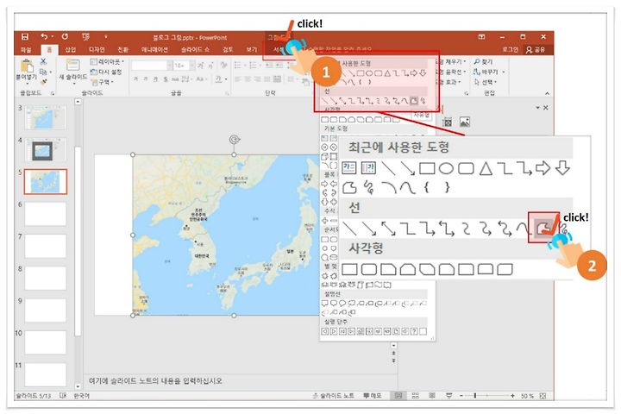
Task: Open the 구역 section dropdown
Action: coord(103,82)
